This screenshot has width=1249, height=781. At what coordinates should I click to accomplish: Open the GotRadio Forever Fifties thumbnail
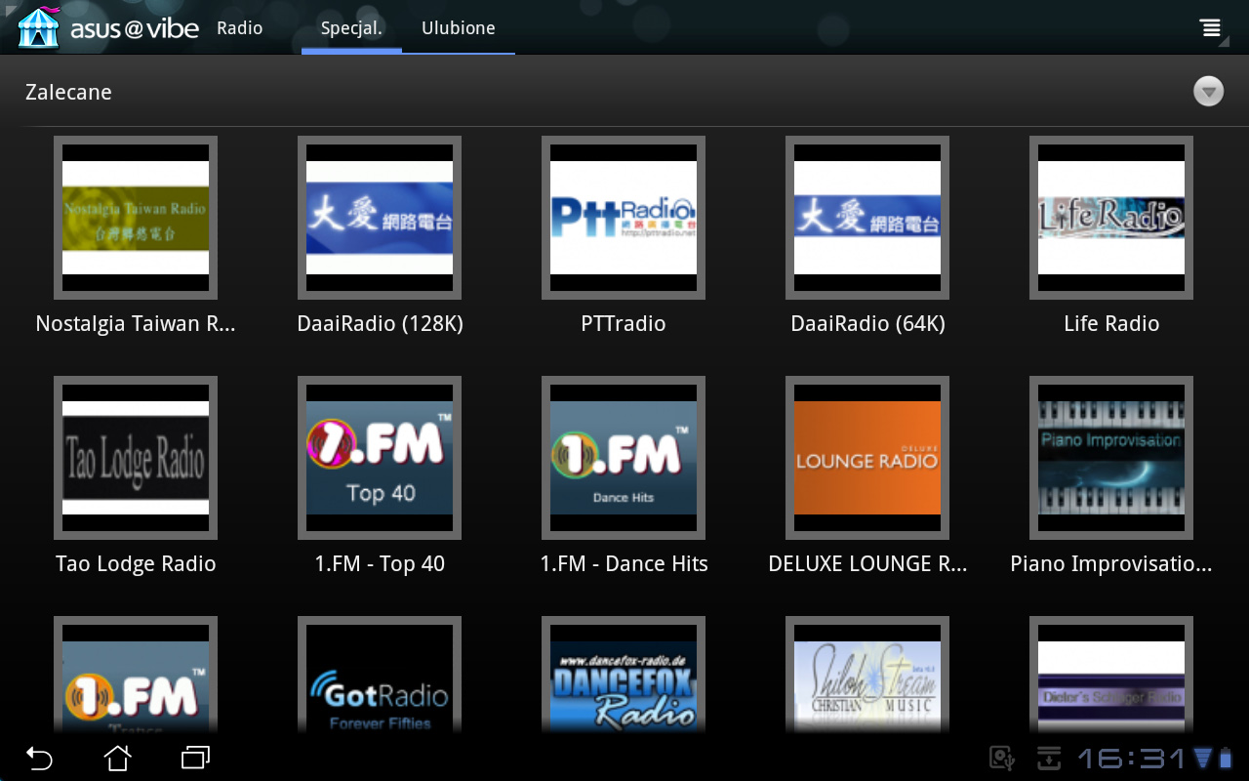click(x=380, y=675)
